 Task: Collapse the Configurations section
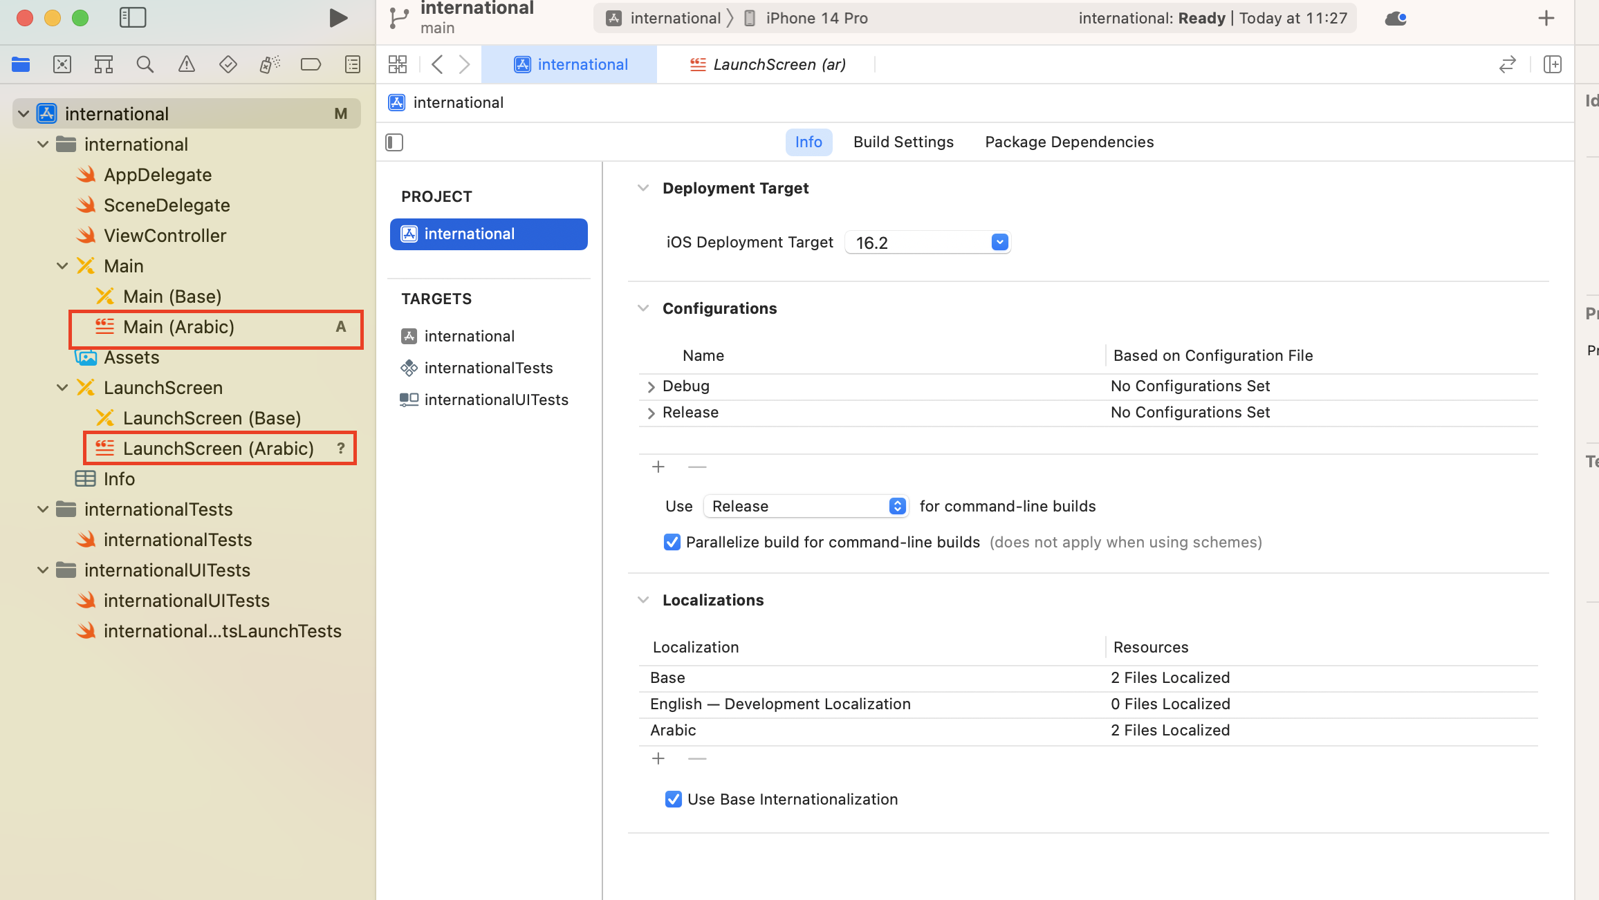tap(643, 308)
